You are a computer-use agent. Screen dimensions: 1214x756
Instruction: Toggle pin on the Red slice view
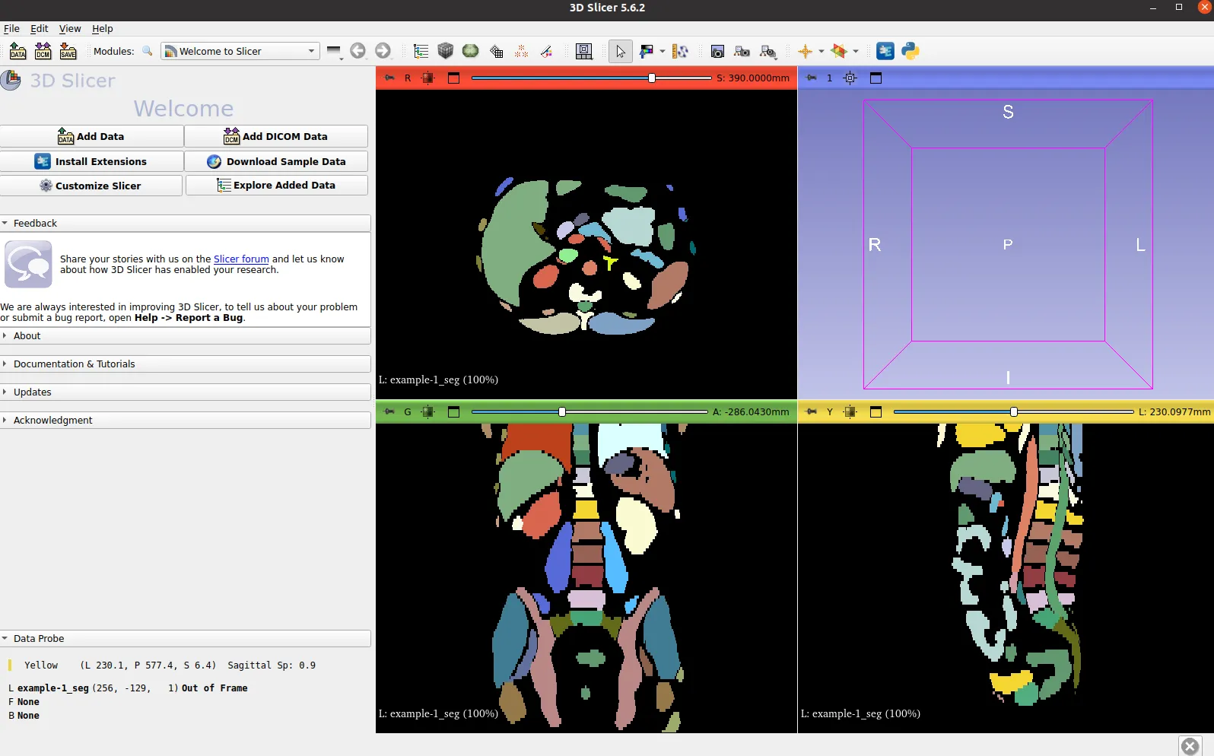click(x=389, y=78)
